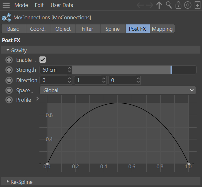Open the User Data menu
This screenshot has width=202, height=187.
click(62, 5)
